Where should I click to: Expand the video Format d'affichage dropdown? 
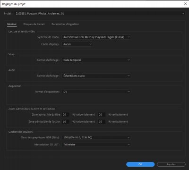pyautogui.click(x=96, y=60)
